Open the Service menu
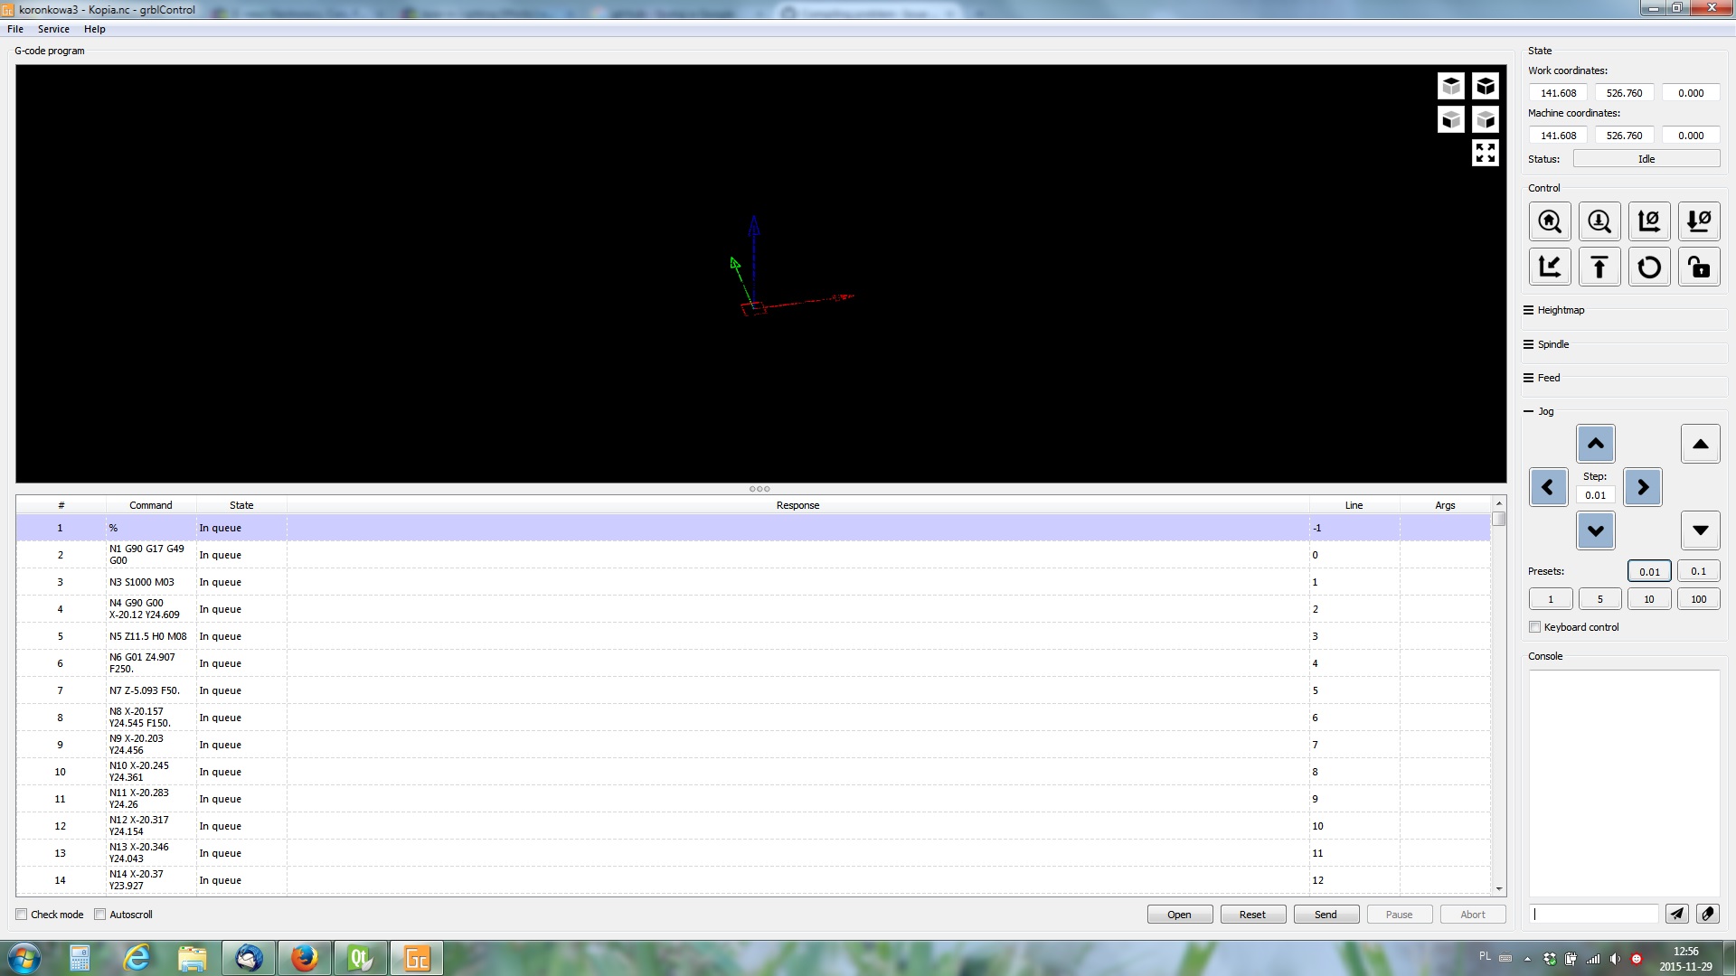 click(x=53, y=29)
